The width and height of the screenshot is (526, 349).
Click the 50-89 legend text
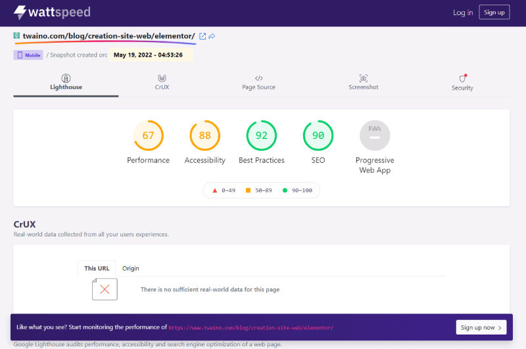pyautogui.click(x=264, y=190)
